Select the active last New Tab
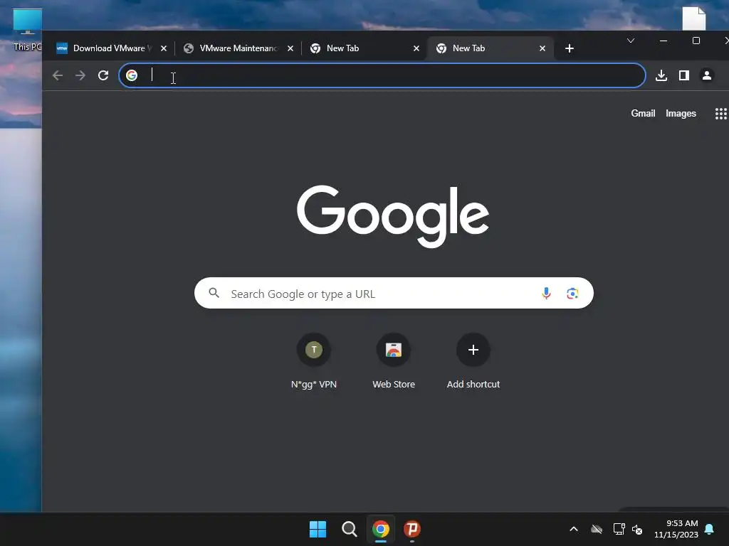729x546 pixels. click(x=490, y=48)
